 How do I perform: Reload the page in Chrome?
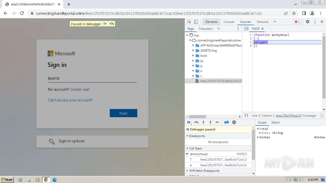coord(22,13)
